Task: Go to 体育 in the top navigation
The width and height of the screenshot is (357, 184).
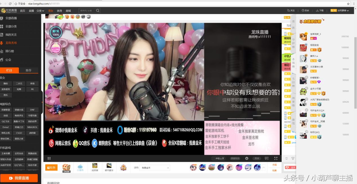Action: (59, 11)
